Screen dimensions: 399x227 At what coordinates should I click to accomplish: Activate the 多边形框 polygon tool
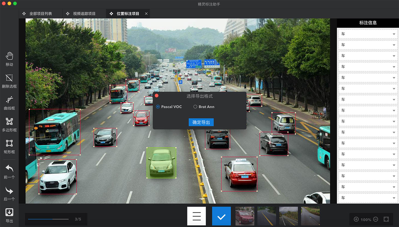9,124
